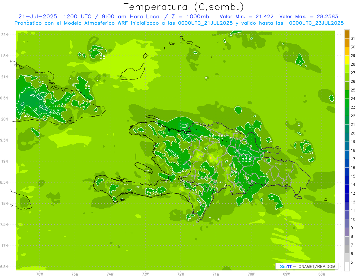The height and width of the screenshot is (278, 361).
Task: Pick the green legend band between 23 and 24
Action: coord(347,103)
